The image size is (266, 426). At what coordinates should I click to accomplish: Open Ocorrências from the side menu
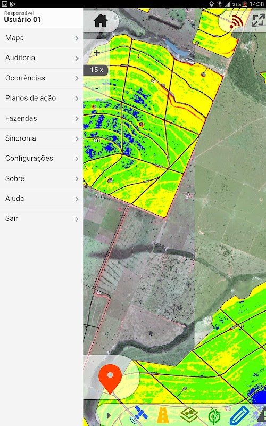coord(41,78)
